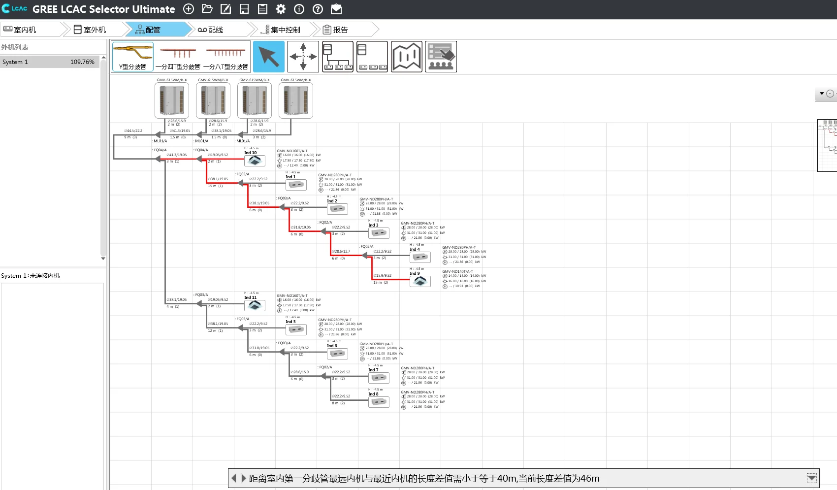Image resolution: width=837 pixels, height=490 pixels.
Task: Select indoor unit Ind 2 icon
Action: click(x=337, y=209)
